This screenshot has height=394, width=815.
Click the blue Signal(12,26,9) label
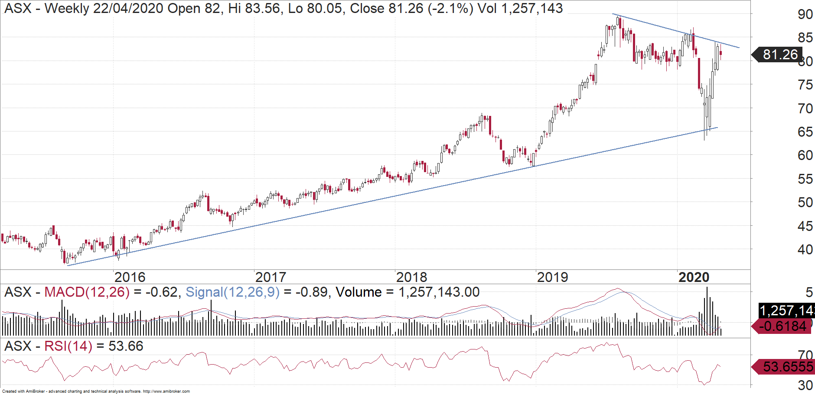[232, 292]
